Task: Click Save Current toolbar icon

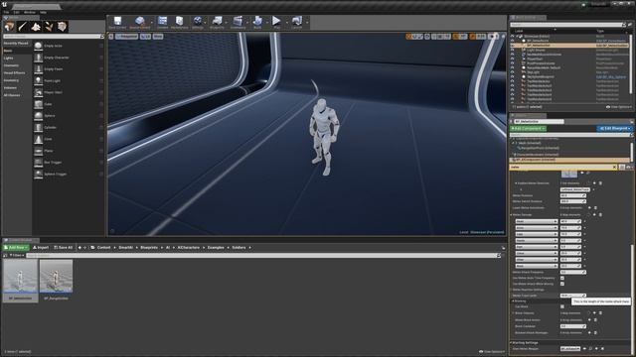Action: 117,22
